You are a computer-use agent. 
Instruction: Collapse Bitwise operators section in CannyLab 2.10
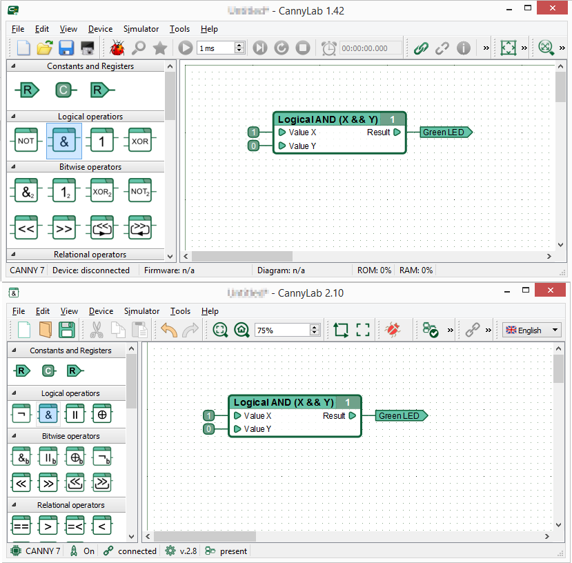pyautogui.click(x=14, y=435)
